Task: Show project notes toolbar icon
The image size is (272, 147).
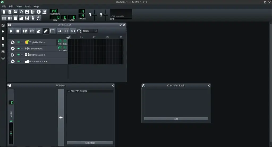Action: pyautogui.click(x=33, y=18)
